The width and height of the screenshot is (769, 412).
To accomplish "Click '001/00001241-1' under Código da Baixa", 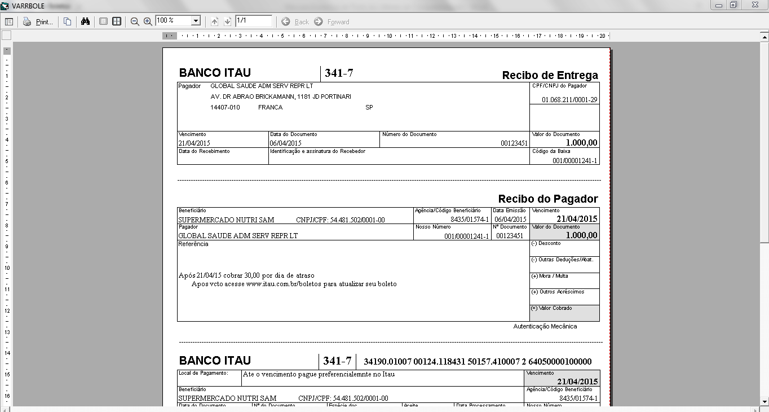I will pyautogui.click(x=574, y=161).
